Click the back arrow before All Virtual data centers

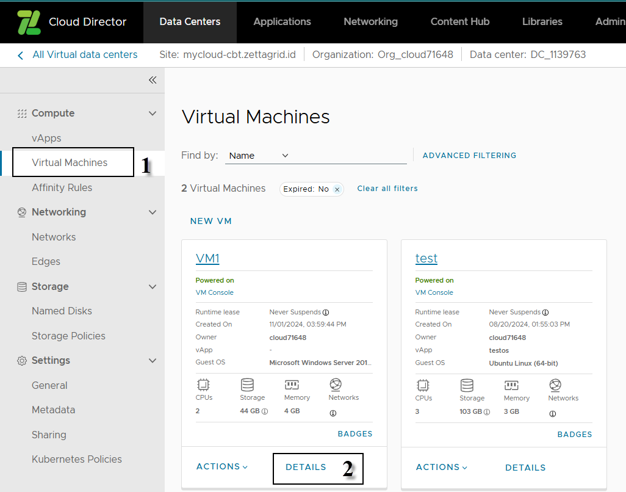coord(20,55)
